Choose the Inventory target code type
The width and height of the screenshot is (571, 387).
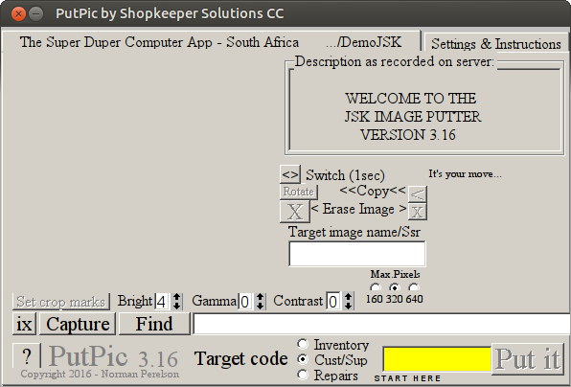pyautogui.click(x=303, y=344)
